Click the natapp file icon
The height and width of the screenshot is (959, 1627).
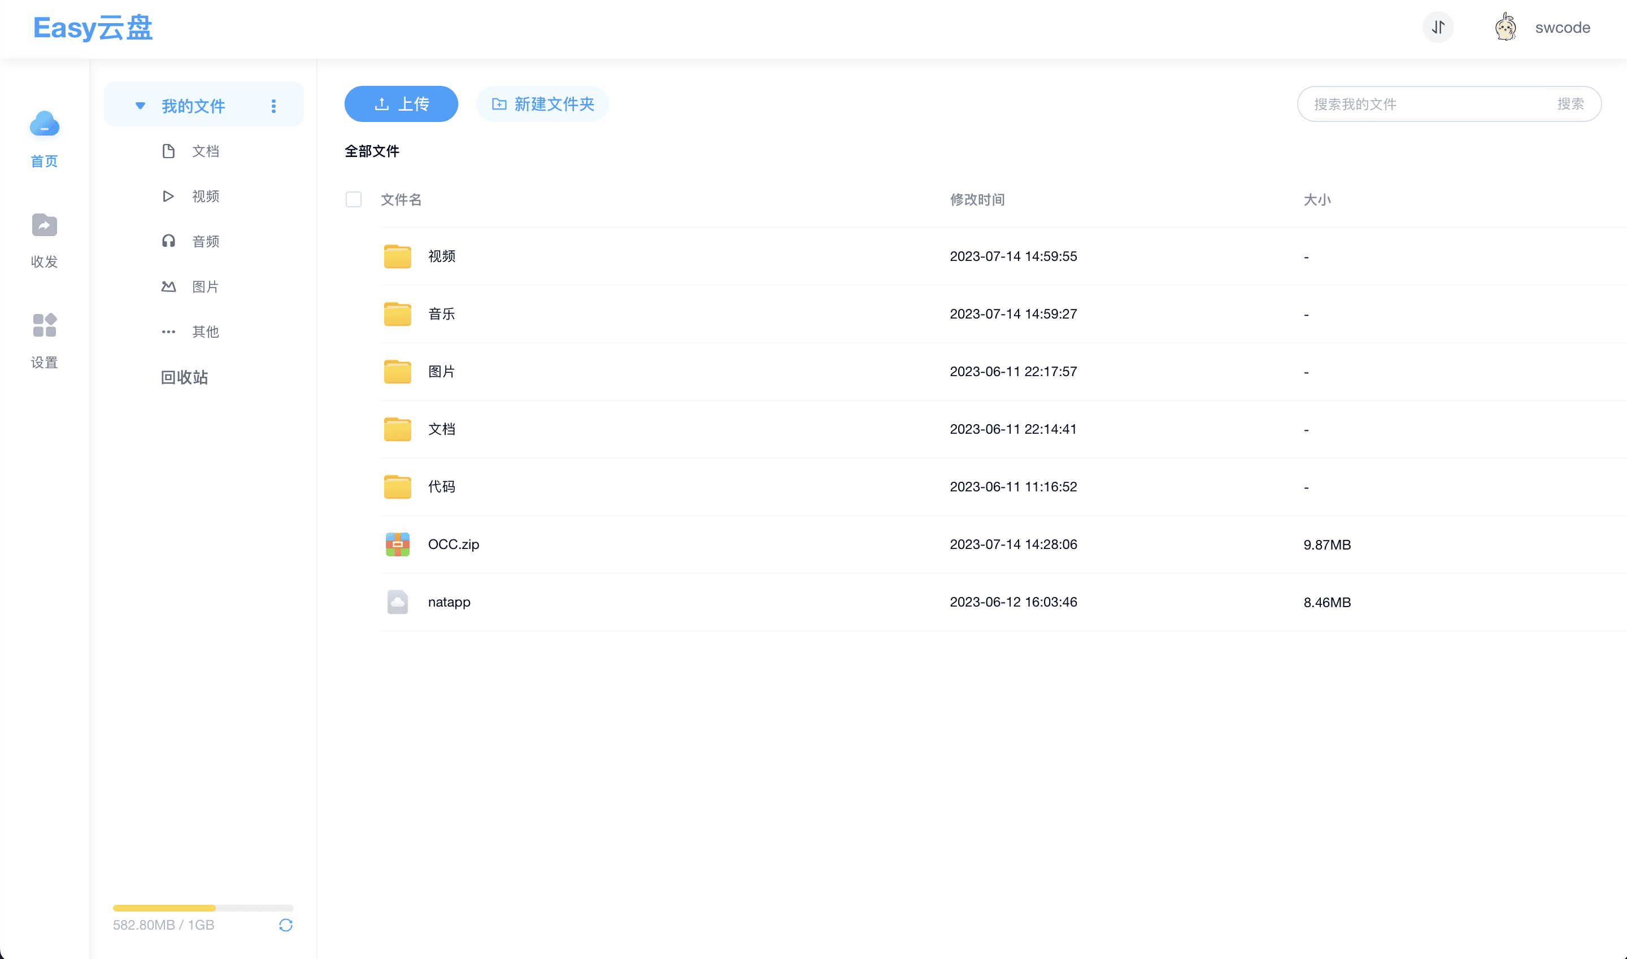point(397,601)
